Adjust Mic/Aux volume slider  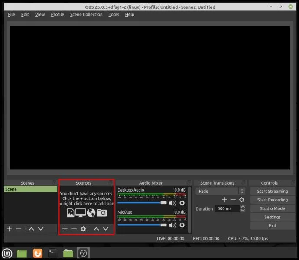pyautogui.click(x=142, y=225)
